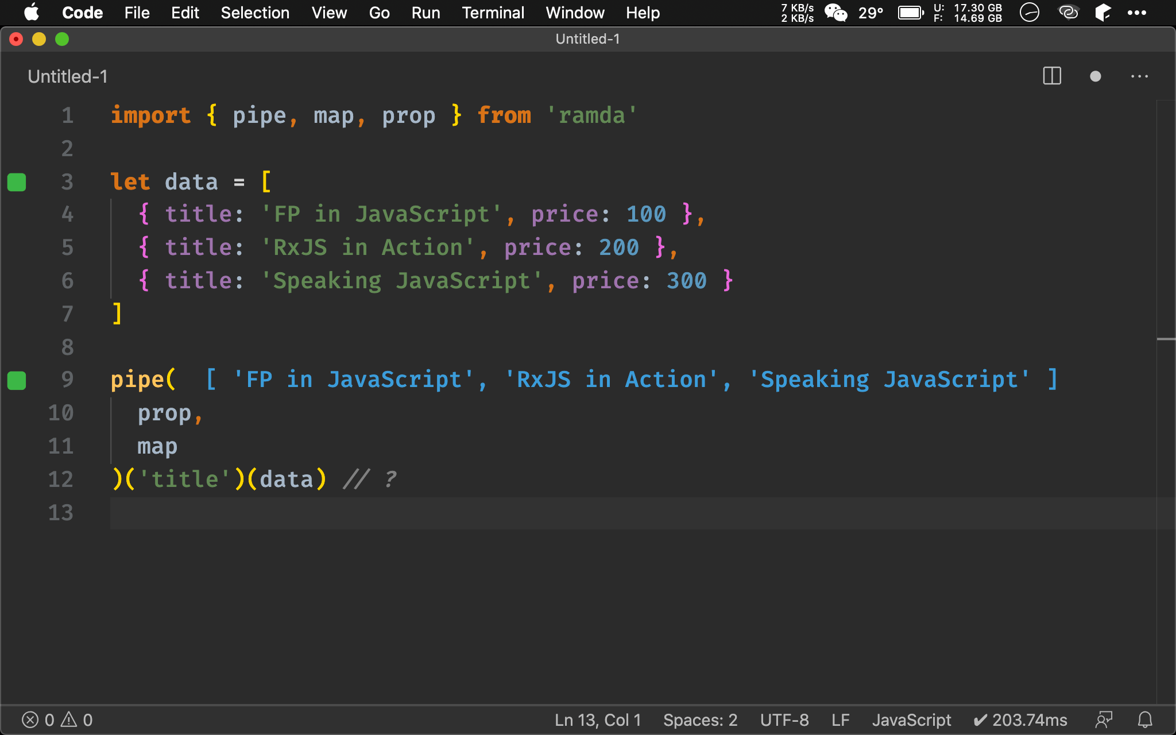Viewport: 1176px width, 735px height.
Task: Click the circular clock-like menu bar icon
Action: pyautogui.click(x=1029, y=13)
